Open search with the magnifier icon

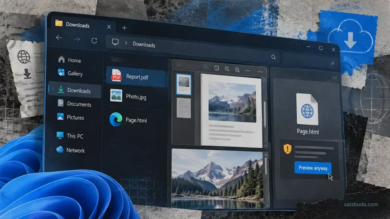273,57
